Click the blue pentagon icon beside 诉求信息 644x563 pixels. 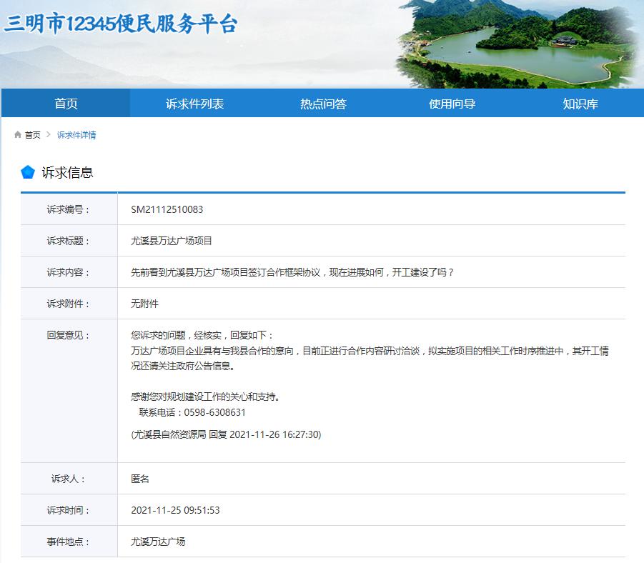pos(28,172)
